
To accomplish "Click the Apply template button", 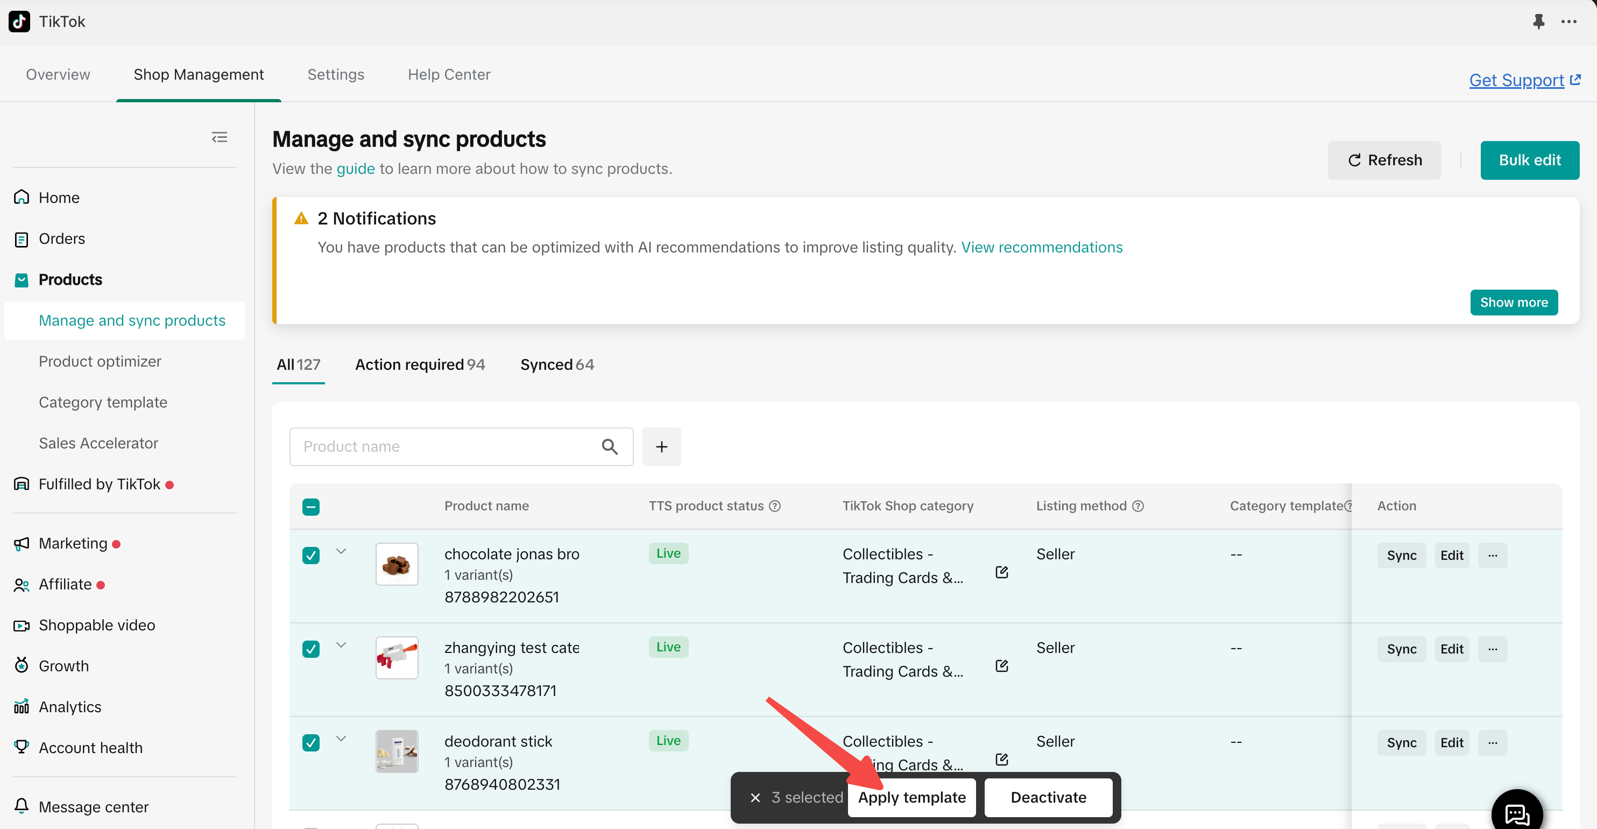I will pyautogui.click(x=911, y=797).
